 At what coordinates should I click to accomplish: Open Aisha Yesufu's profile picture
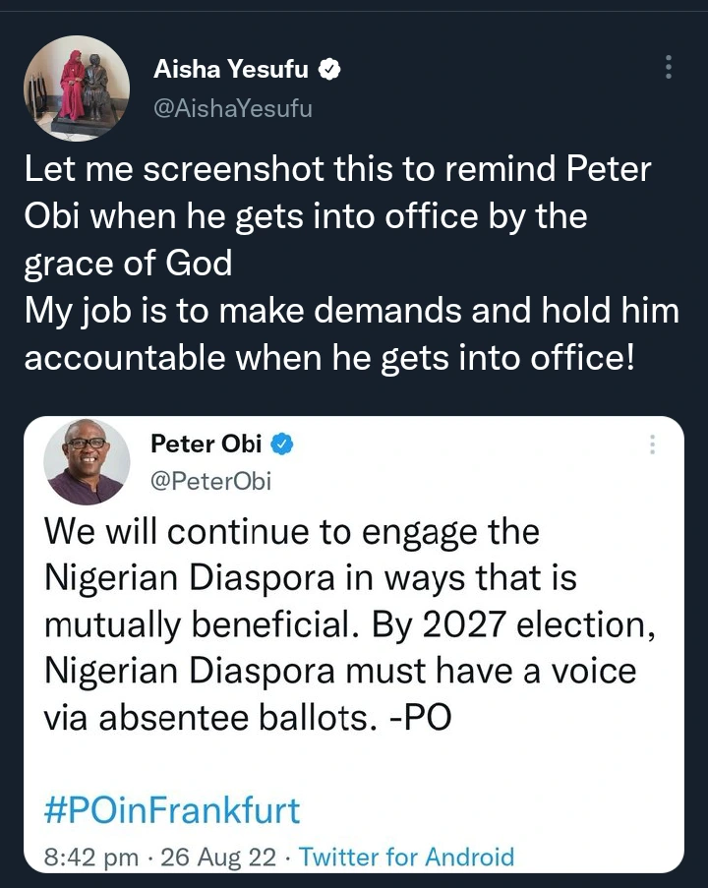click(77, 89)
